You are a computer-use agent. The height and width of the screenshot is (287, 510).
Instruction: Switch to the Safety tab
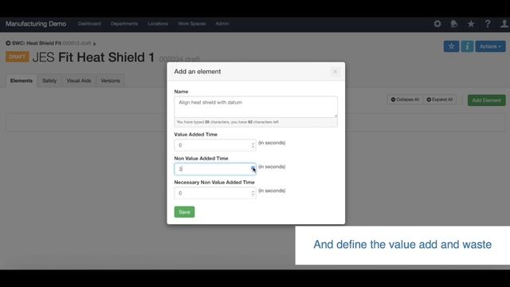click(x=49, y=81)
